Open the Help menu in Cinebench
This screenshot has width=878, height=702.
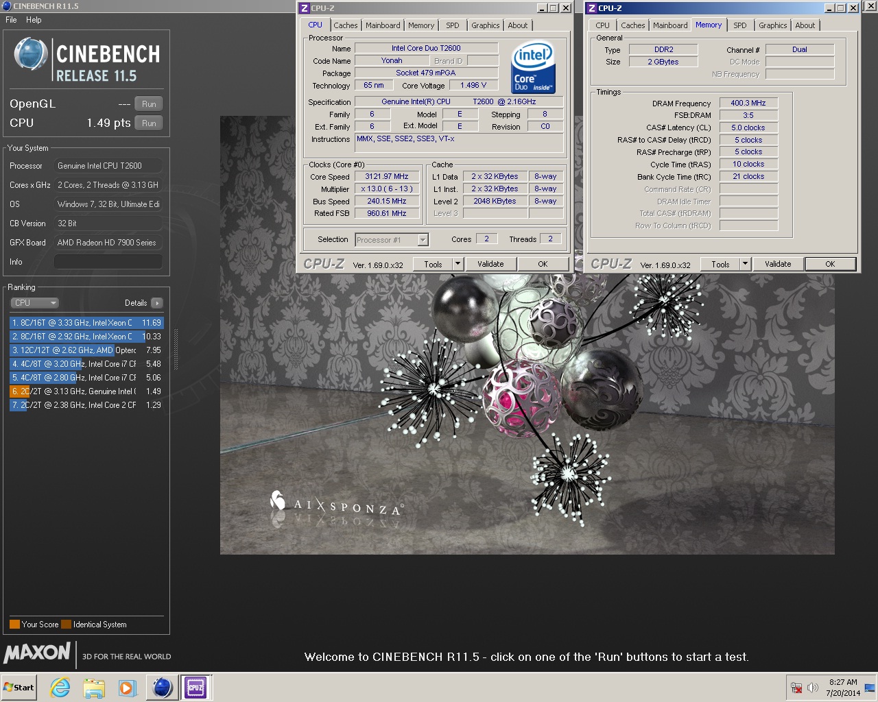pyautogui.click(x=34, y=20)
